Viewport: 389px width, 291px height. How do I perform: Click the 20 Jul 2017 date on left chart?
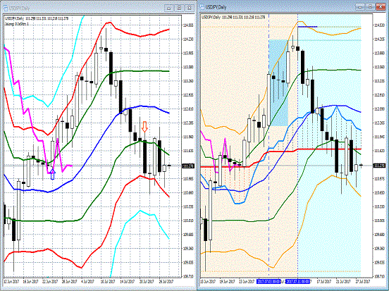tap(147, 282)
